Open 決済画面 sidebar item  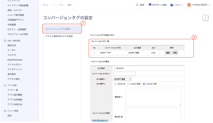[12, 25]
